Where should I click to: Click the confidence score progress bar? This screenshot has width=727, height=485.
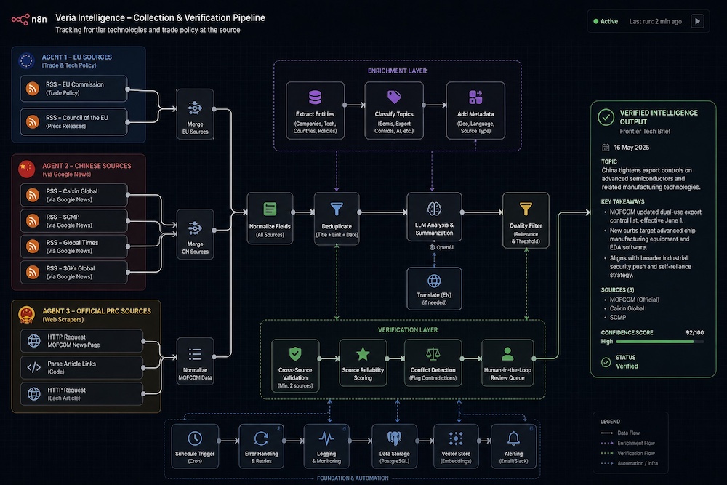pyautogui.click(x=660, y=342)
